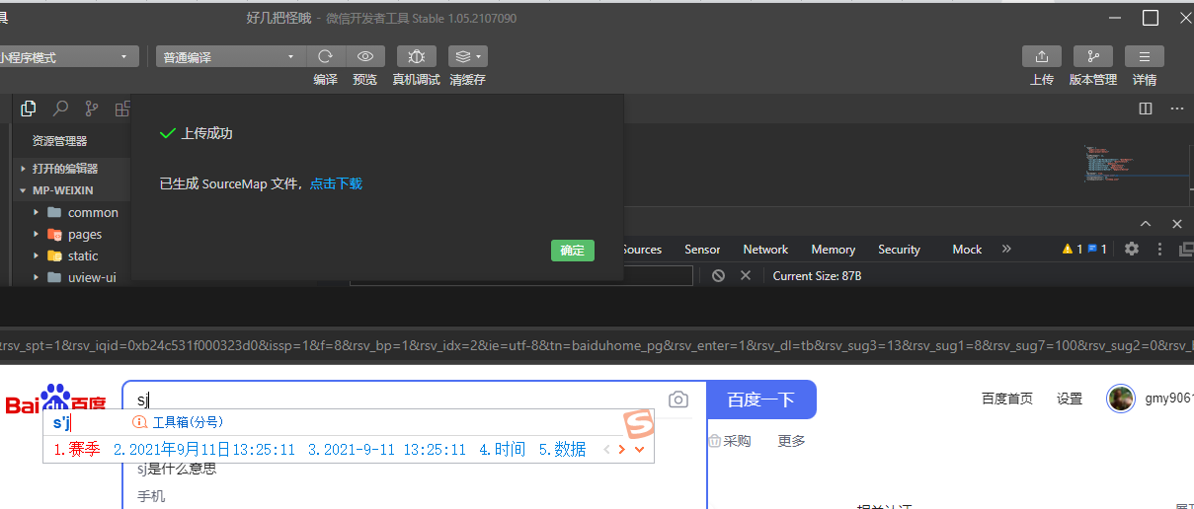Expand IME candidate list down arrow
This screenshot has width=1194, height=509.
[639, 450]
